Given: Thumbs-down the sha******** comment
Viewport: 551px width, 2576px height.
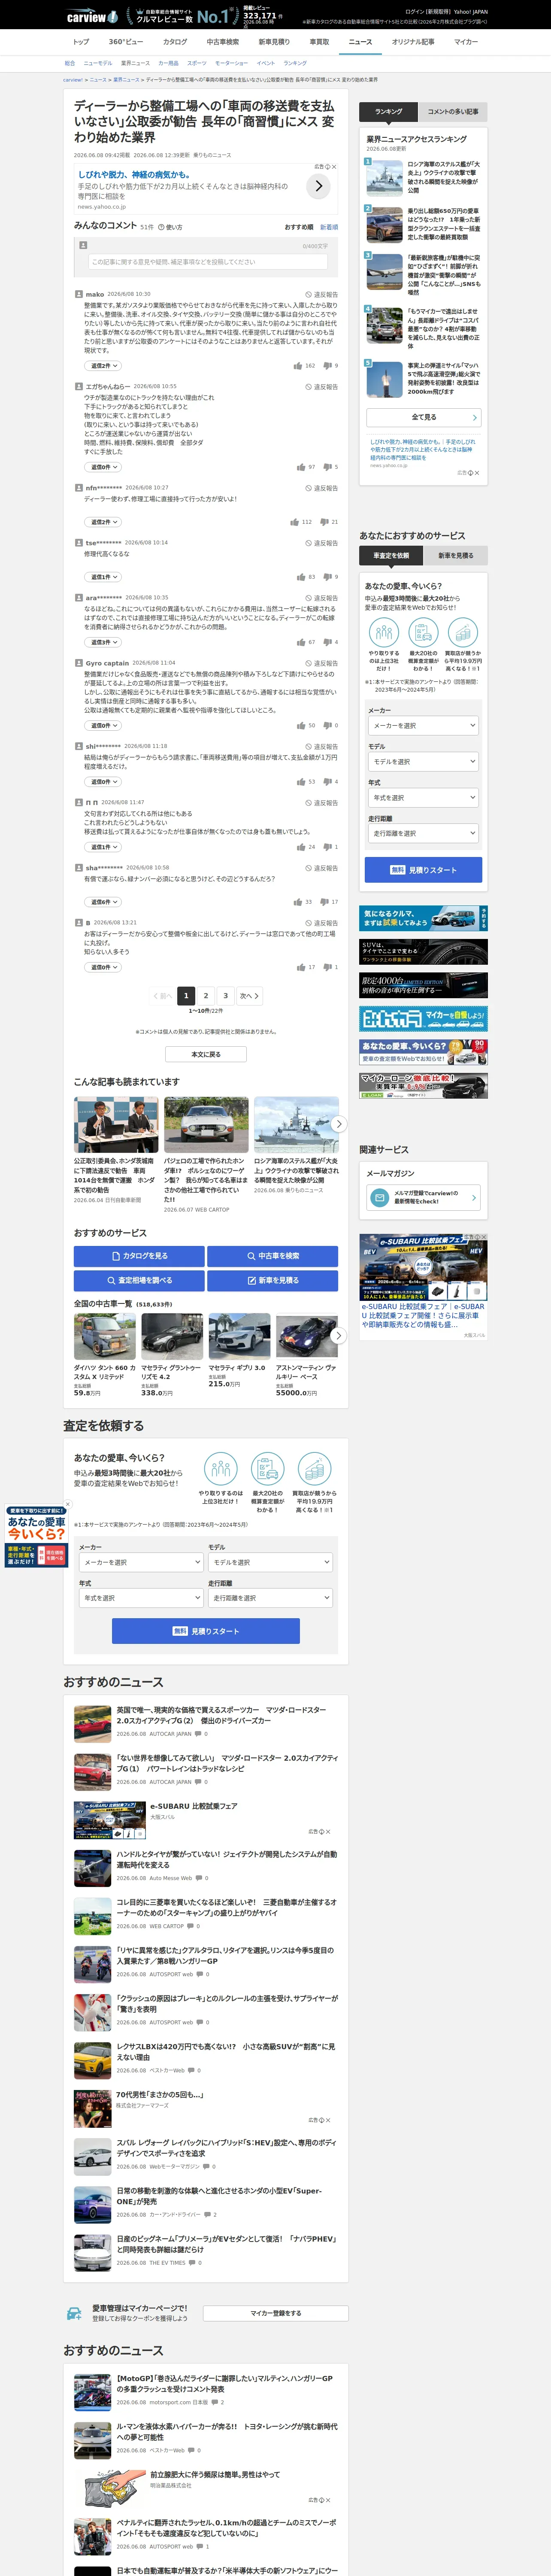Looking at the screenshot, I should point(325,902).
